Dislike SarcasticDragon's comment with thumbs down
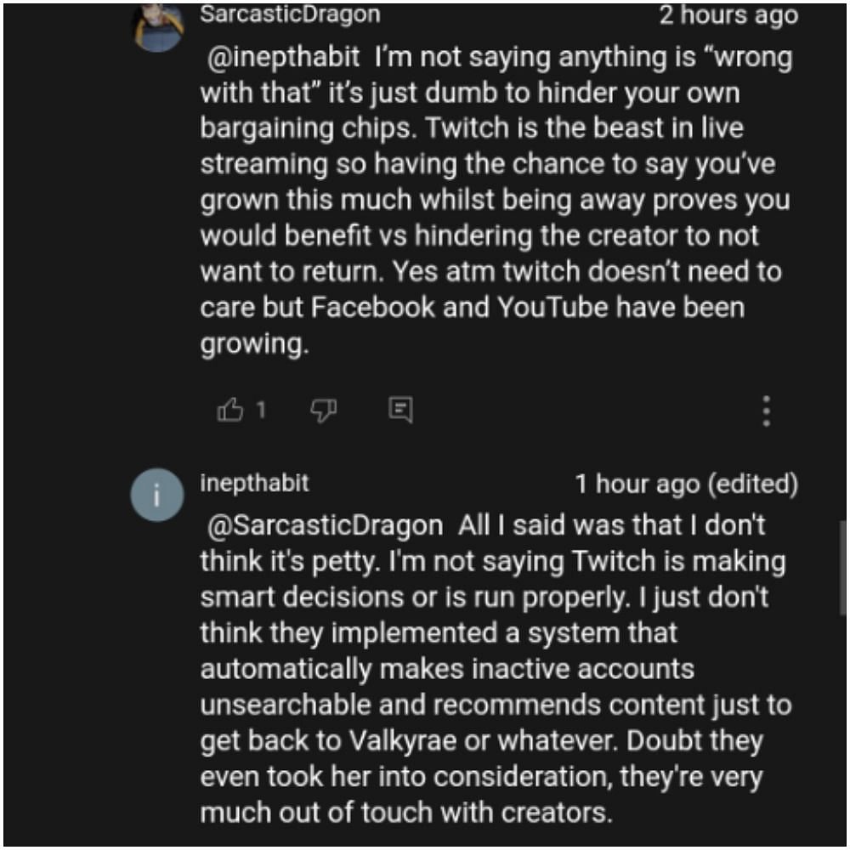 point(324,411)
